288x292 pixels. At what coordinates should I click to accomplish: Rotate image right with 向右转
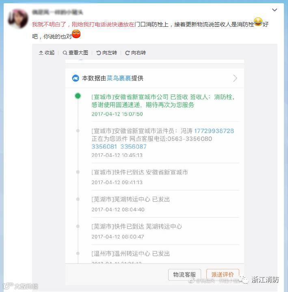[x=135, y=53]
